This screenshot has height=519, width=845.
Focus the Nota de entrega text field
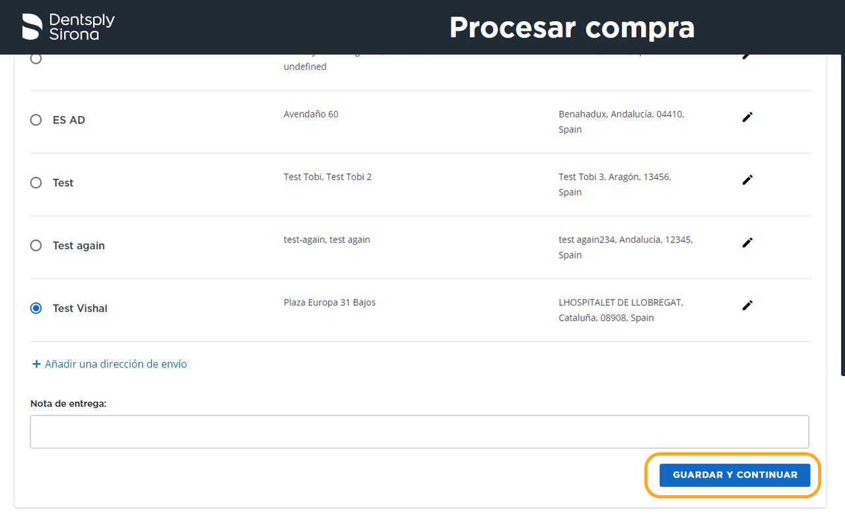(x=419, y=432)
